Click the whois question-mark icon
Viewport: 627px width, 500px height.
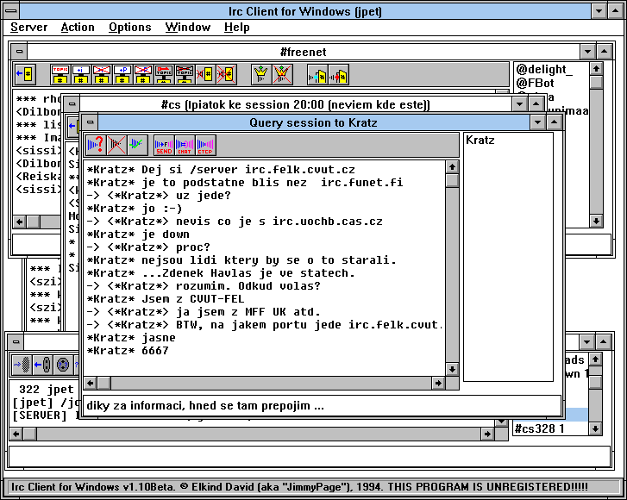(95, 145)
